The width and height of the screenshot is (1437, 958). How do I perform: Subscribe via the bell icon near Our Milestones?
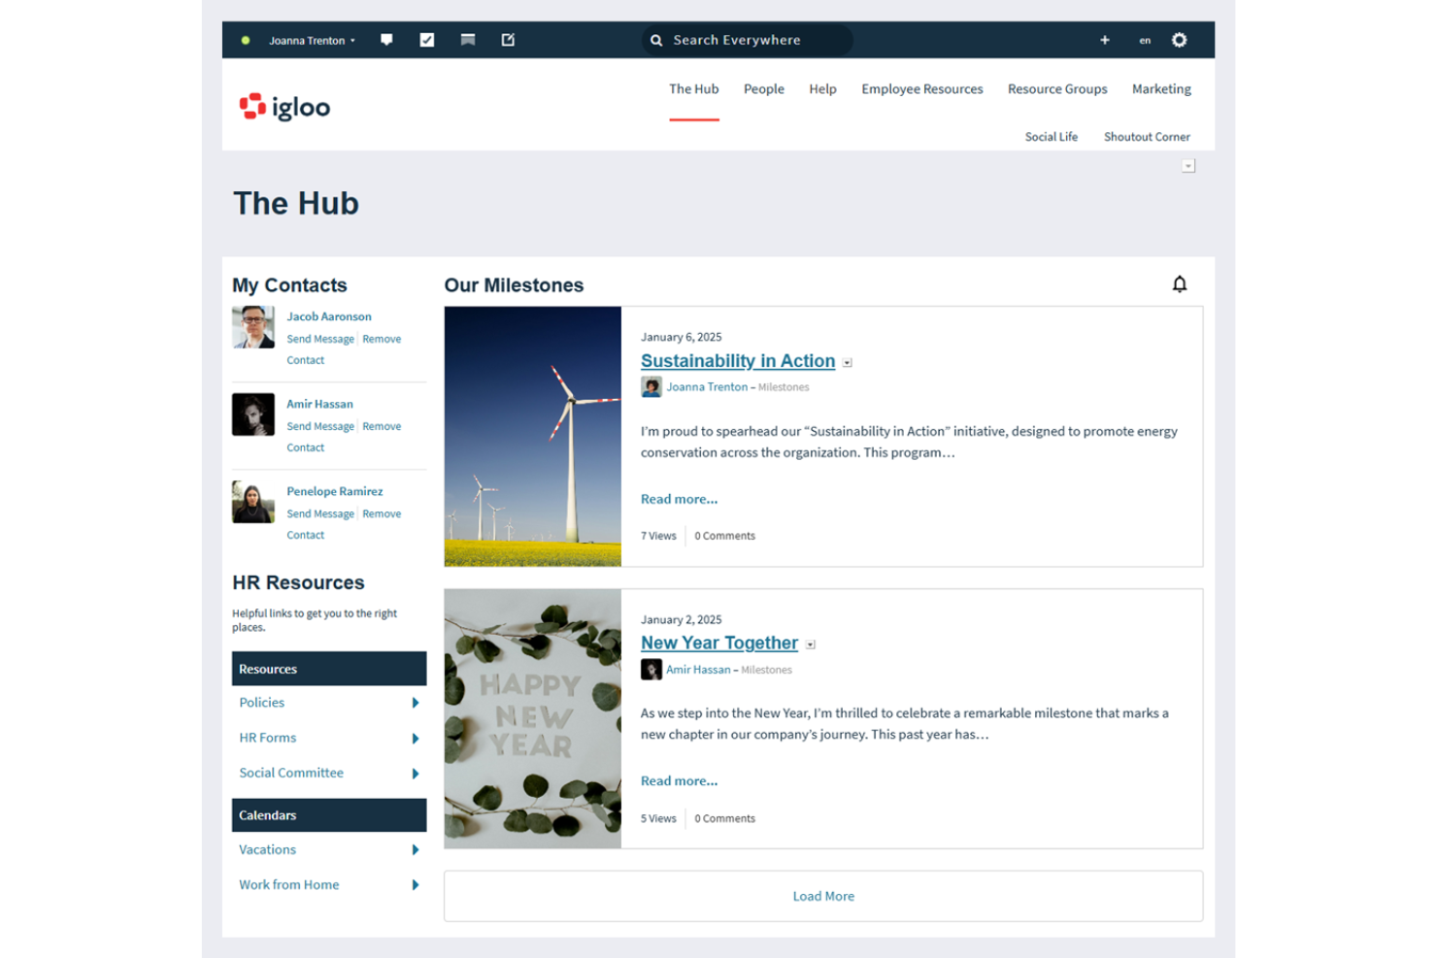coord(1180,284)
